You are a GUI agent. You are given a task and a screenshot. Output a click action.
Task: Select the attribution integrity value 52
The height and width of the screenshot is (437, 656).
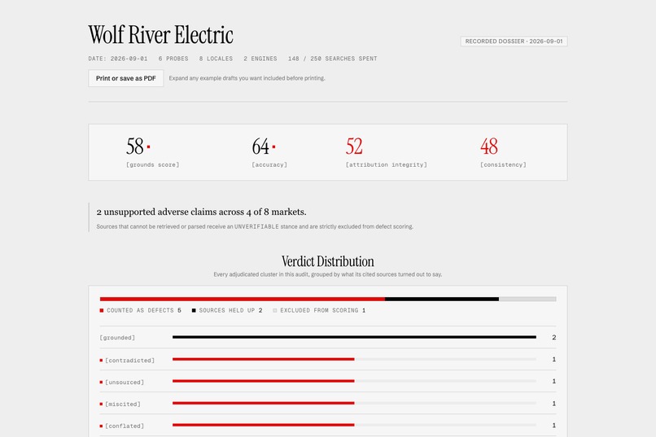pyautogui.click(x=354, y=146)
